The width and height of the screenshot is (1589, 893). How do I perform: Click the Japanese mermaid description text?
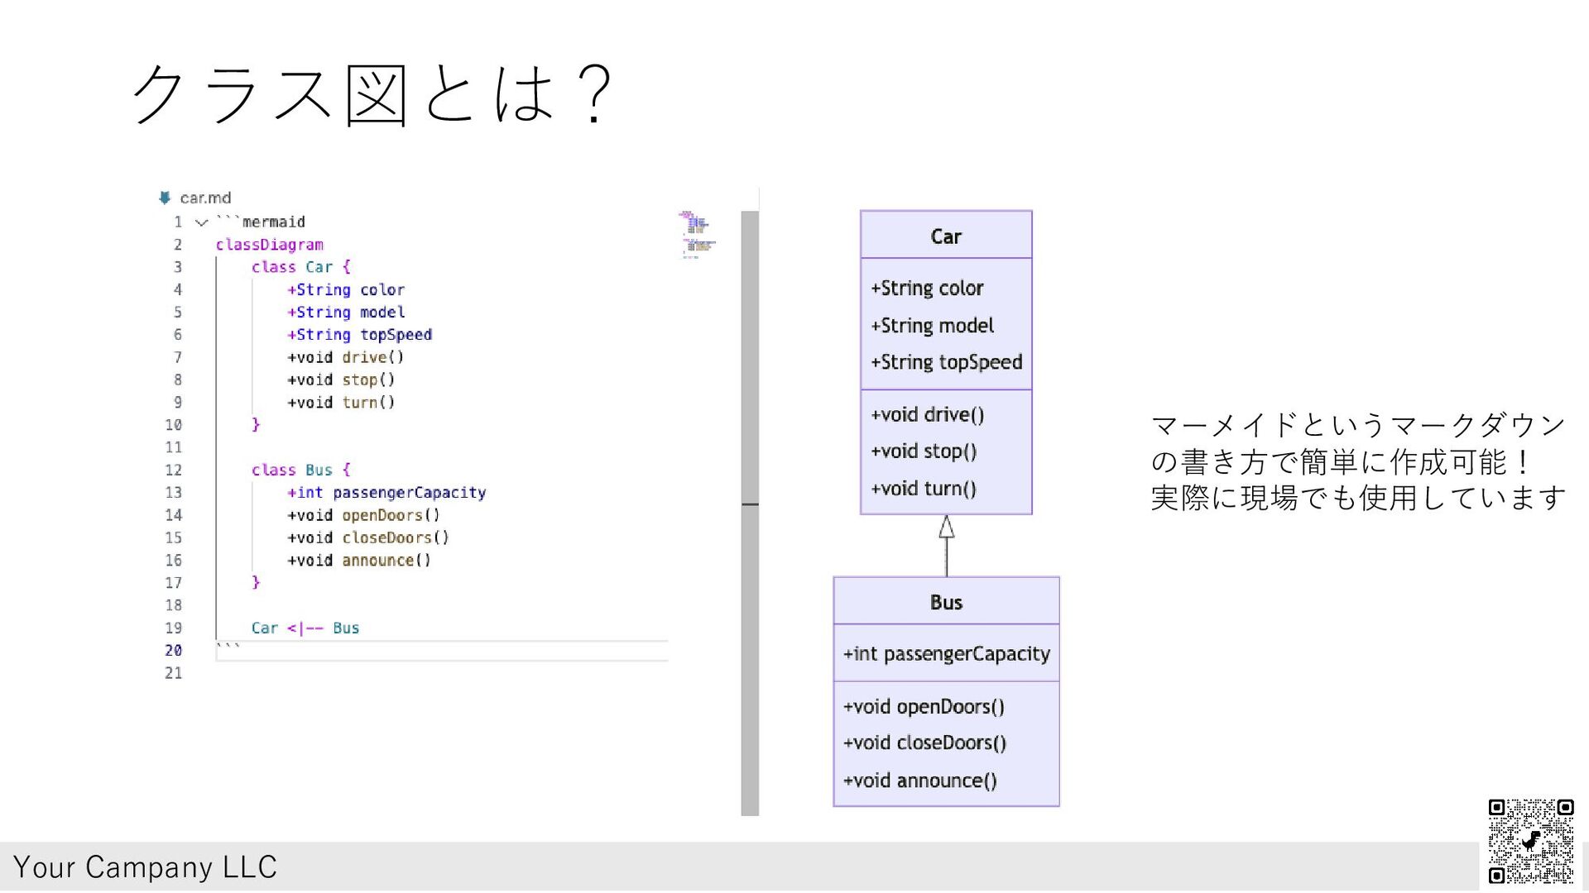pyautogui.click(x=1357, y=461)
